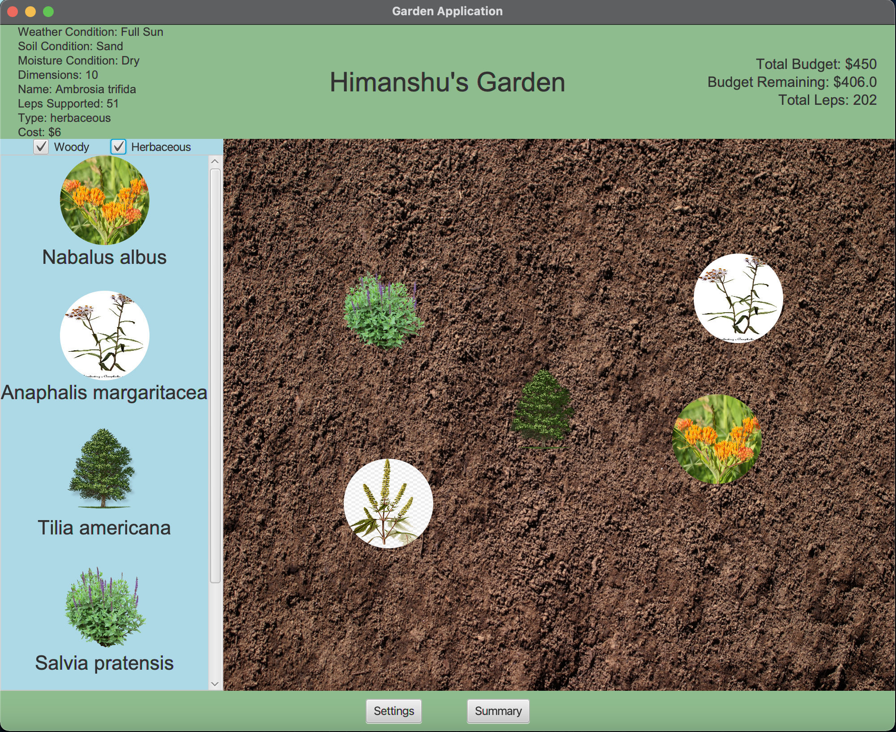View the garden Summary
Screen dimensions: 896x732
(498, 711)
